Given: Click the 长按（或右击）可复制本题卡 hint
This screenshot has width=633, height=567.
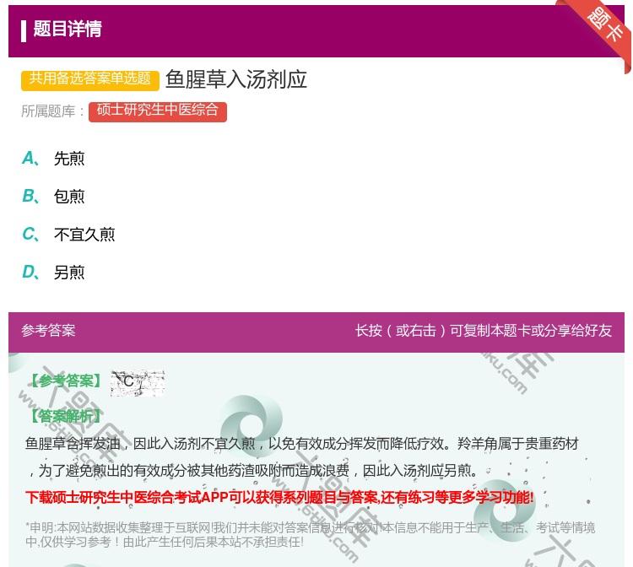Looking at the screenshot, I should [x=484, y=331].
